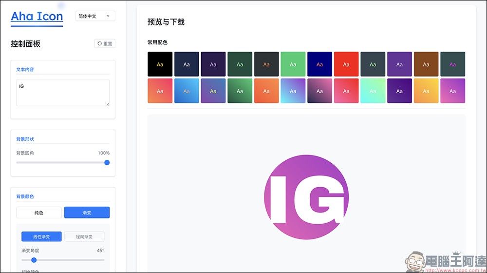Click the 控制面板 heading
Screen dimensions: 487x273
pyautogui.click(x=25, y=44)
